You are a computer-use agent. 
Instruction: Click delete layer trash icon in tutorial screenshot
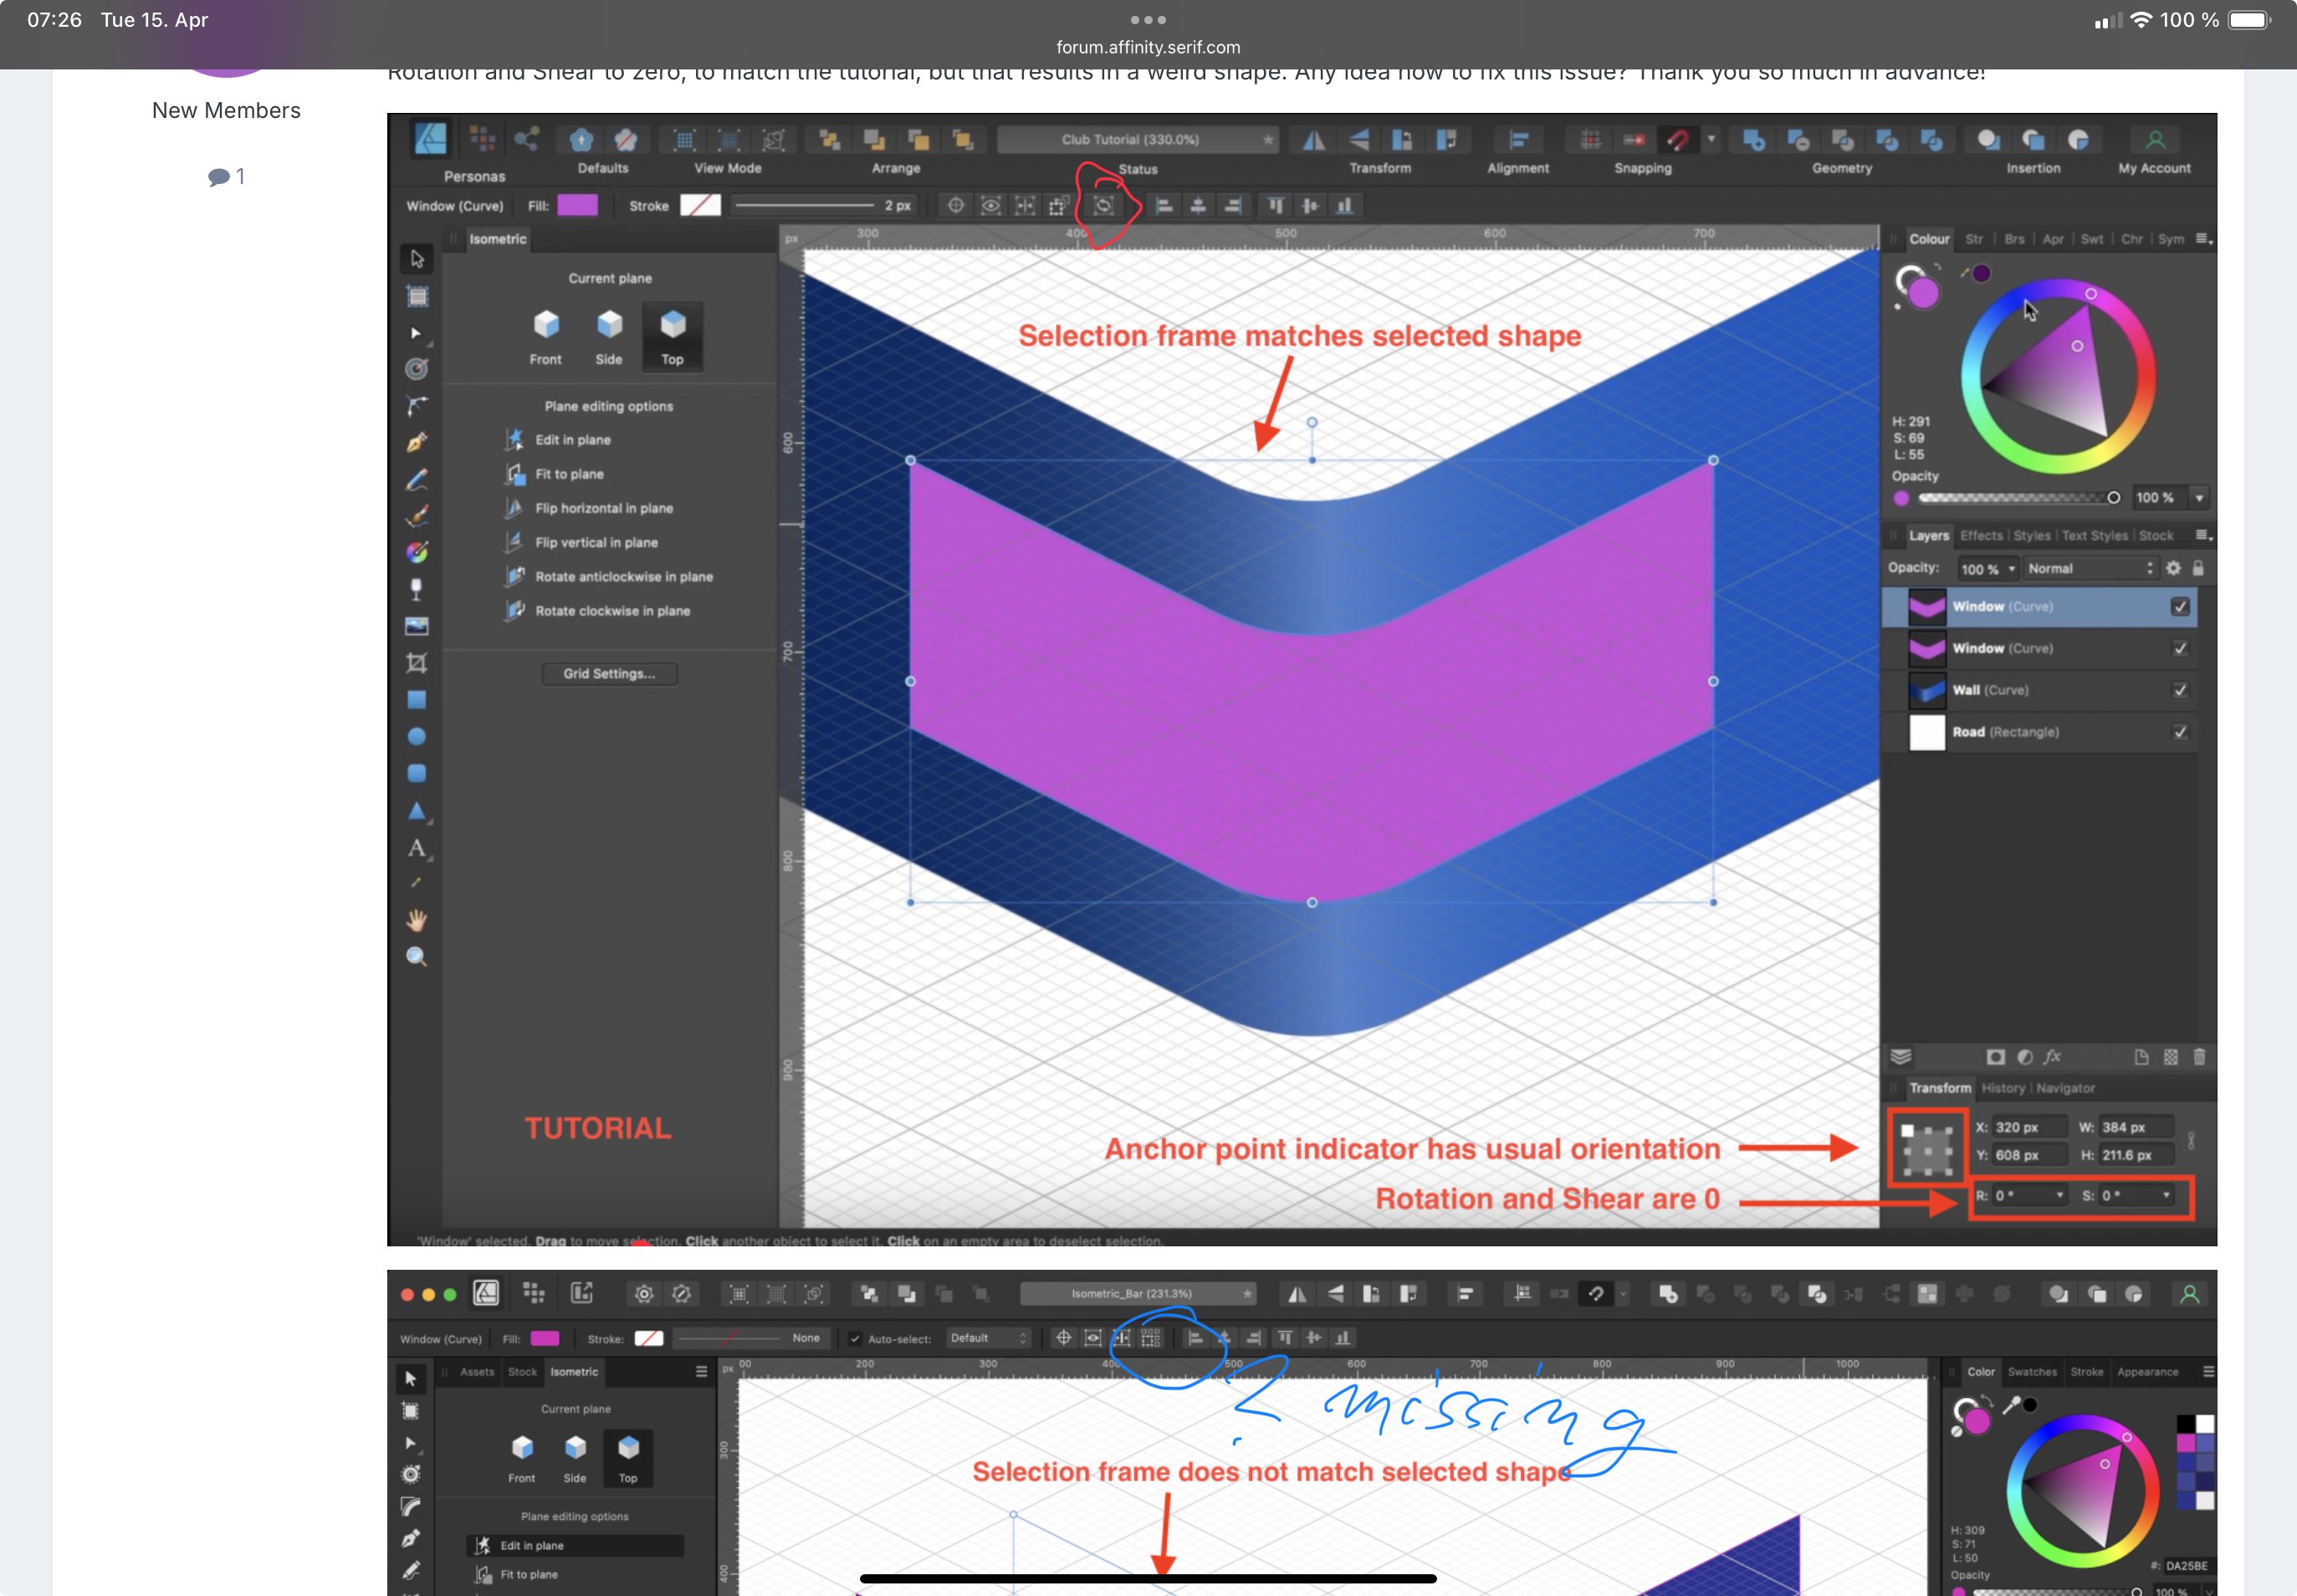click(2199, 1057)
